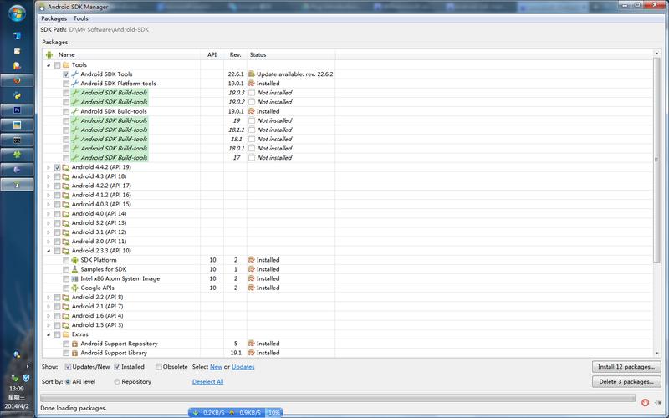Click the log window icon at bottom right
Screen dimensions: 669x418
[658, 402]
